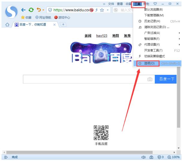Click the 100% zoom level control

[174, 157]
